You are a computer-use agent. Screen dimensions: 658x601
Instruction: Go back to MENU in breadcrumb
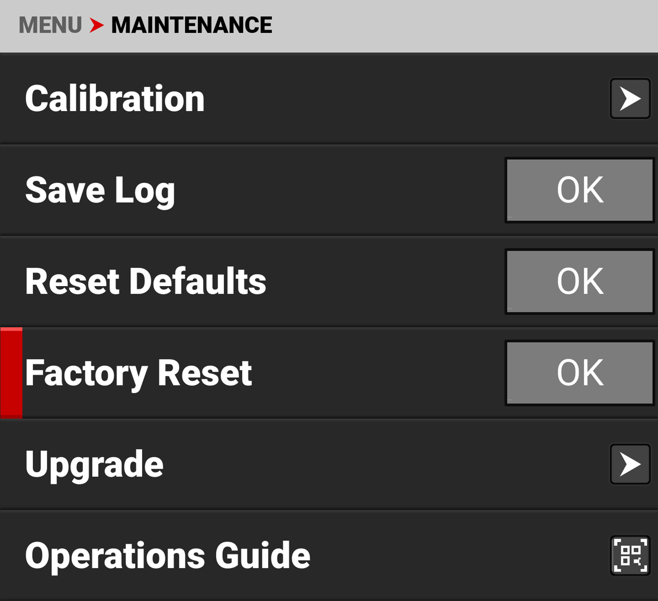[x=50, y=25]
